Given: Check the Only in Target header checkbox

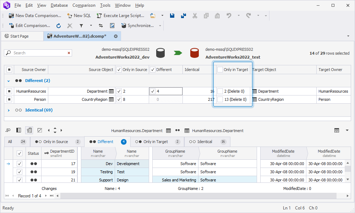Looking at the screenshot, I should point(220,70).
